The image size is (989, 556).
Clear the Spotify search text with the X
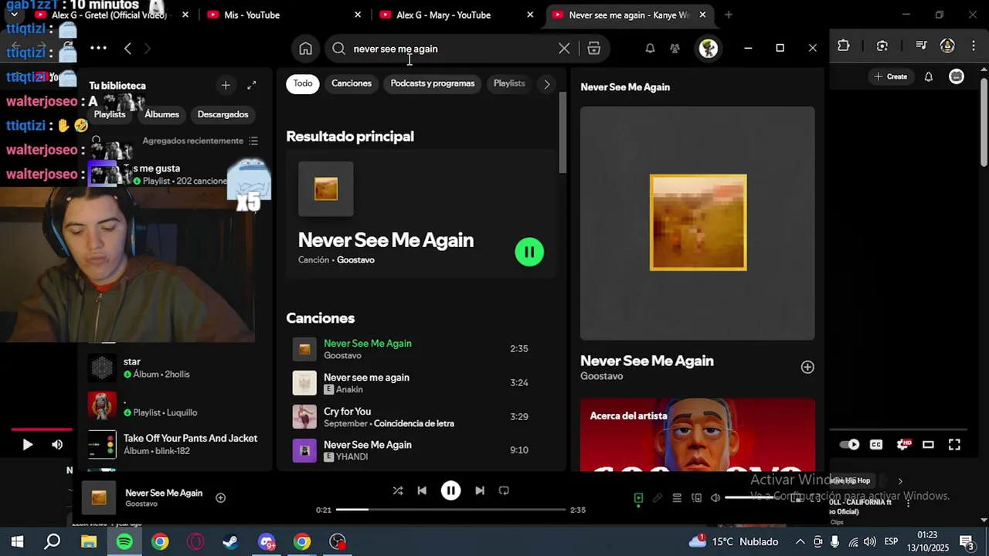click(564, 49)
